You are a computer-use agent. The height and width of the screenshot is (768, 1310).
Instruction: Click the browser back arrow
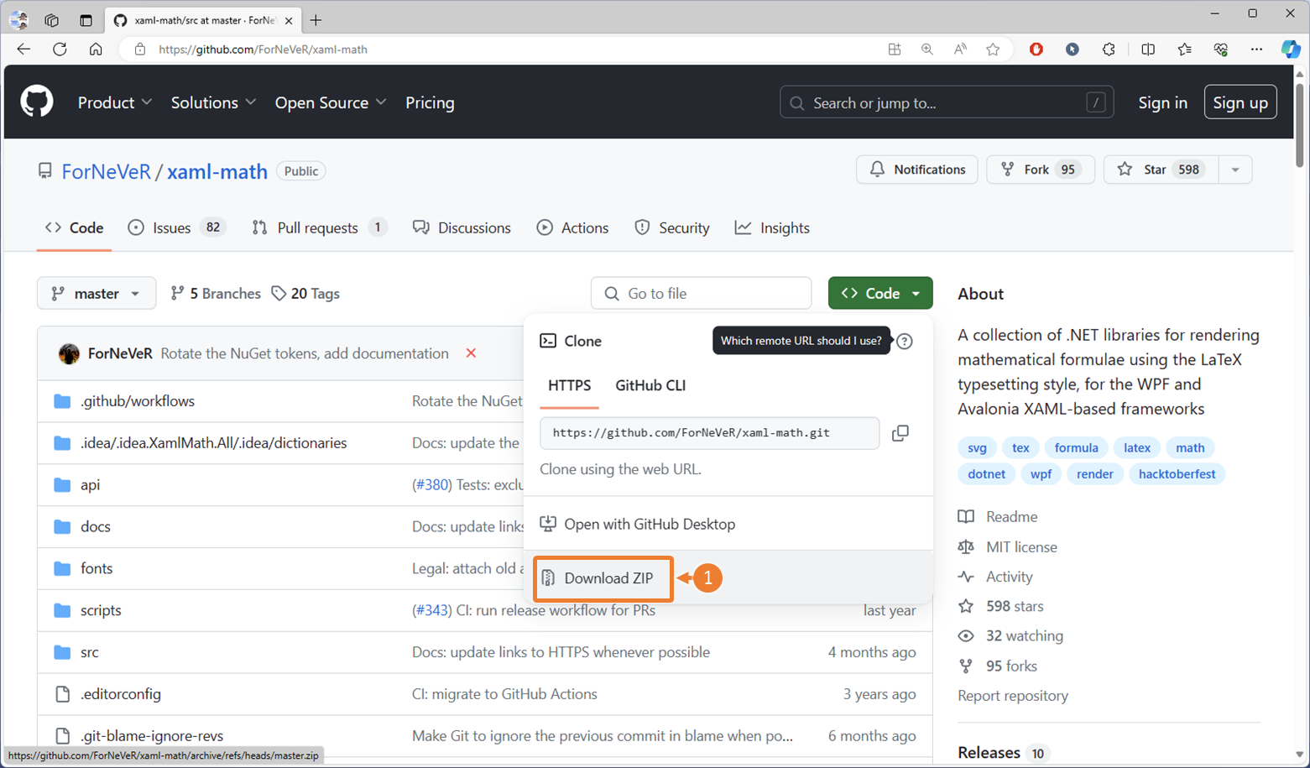pyautogui.click(x=23, y=50)
